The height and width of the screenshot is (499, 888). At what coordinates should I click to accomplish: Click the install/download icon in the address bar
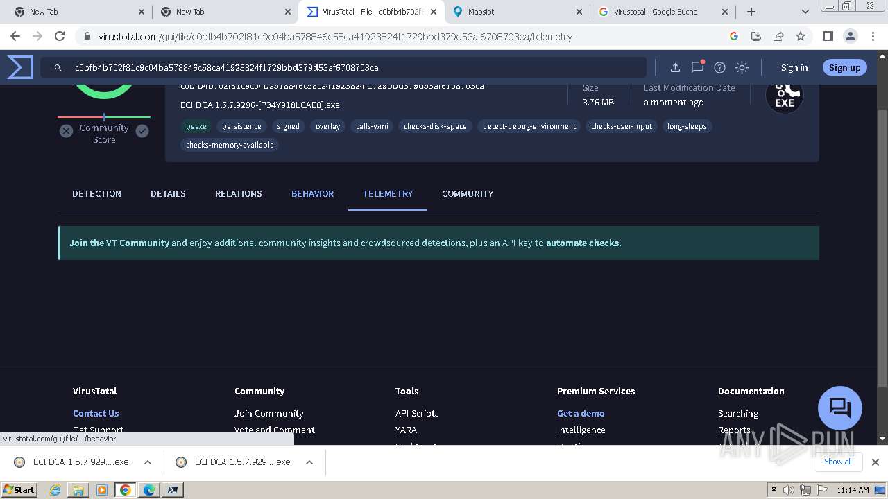click(x=756, y=36)
